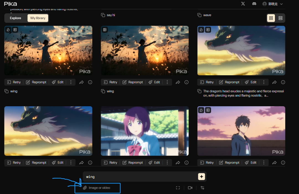The width and height of the screenshot is (299, 194).
Task: Click the history badge on the boy in hoodie thumbnail
Action: [201, 110]
